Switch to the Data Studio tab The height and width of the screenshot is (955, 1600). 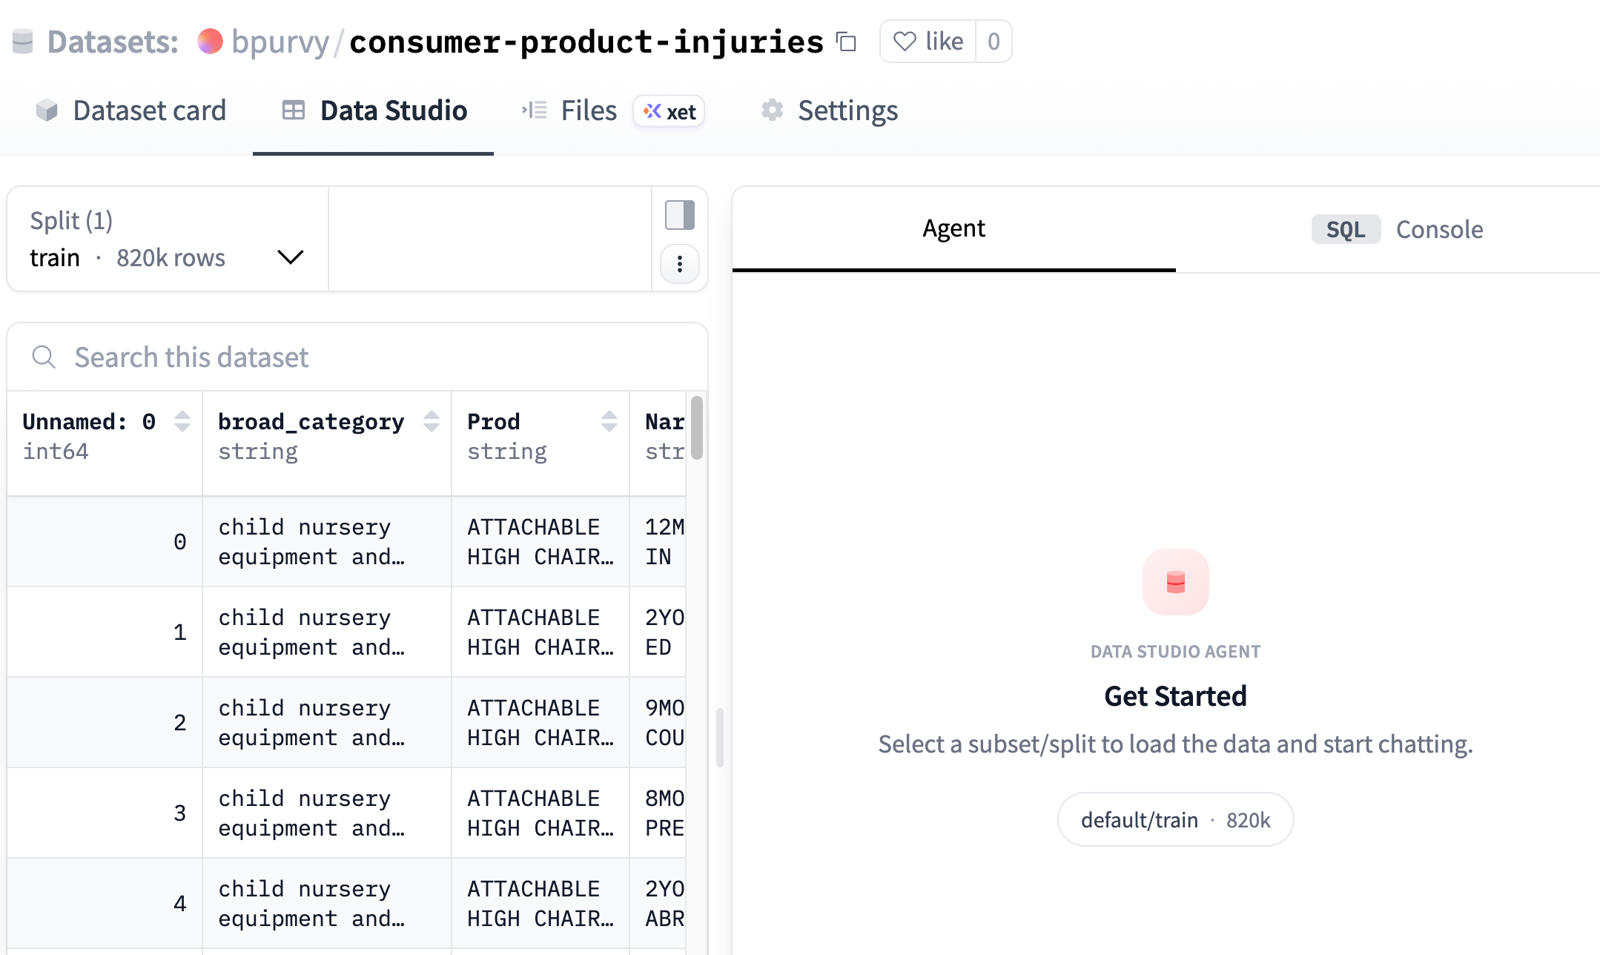click(374, 110)
